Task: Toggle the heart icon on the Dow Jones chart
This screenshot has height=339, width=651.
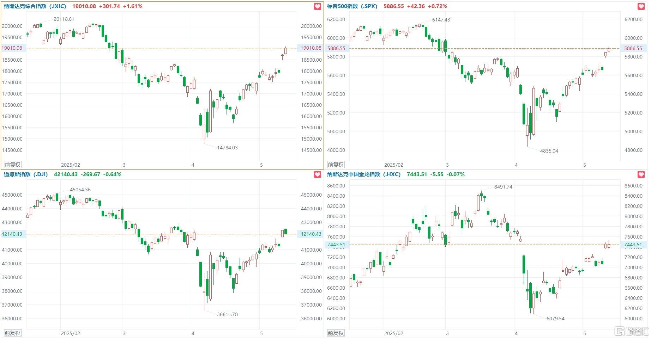Action: pyautogui.click(x=318, y=174)
